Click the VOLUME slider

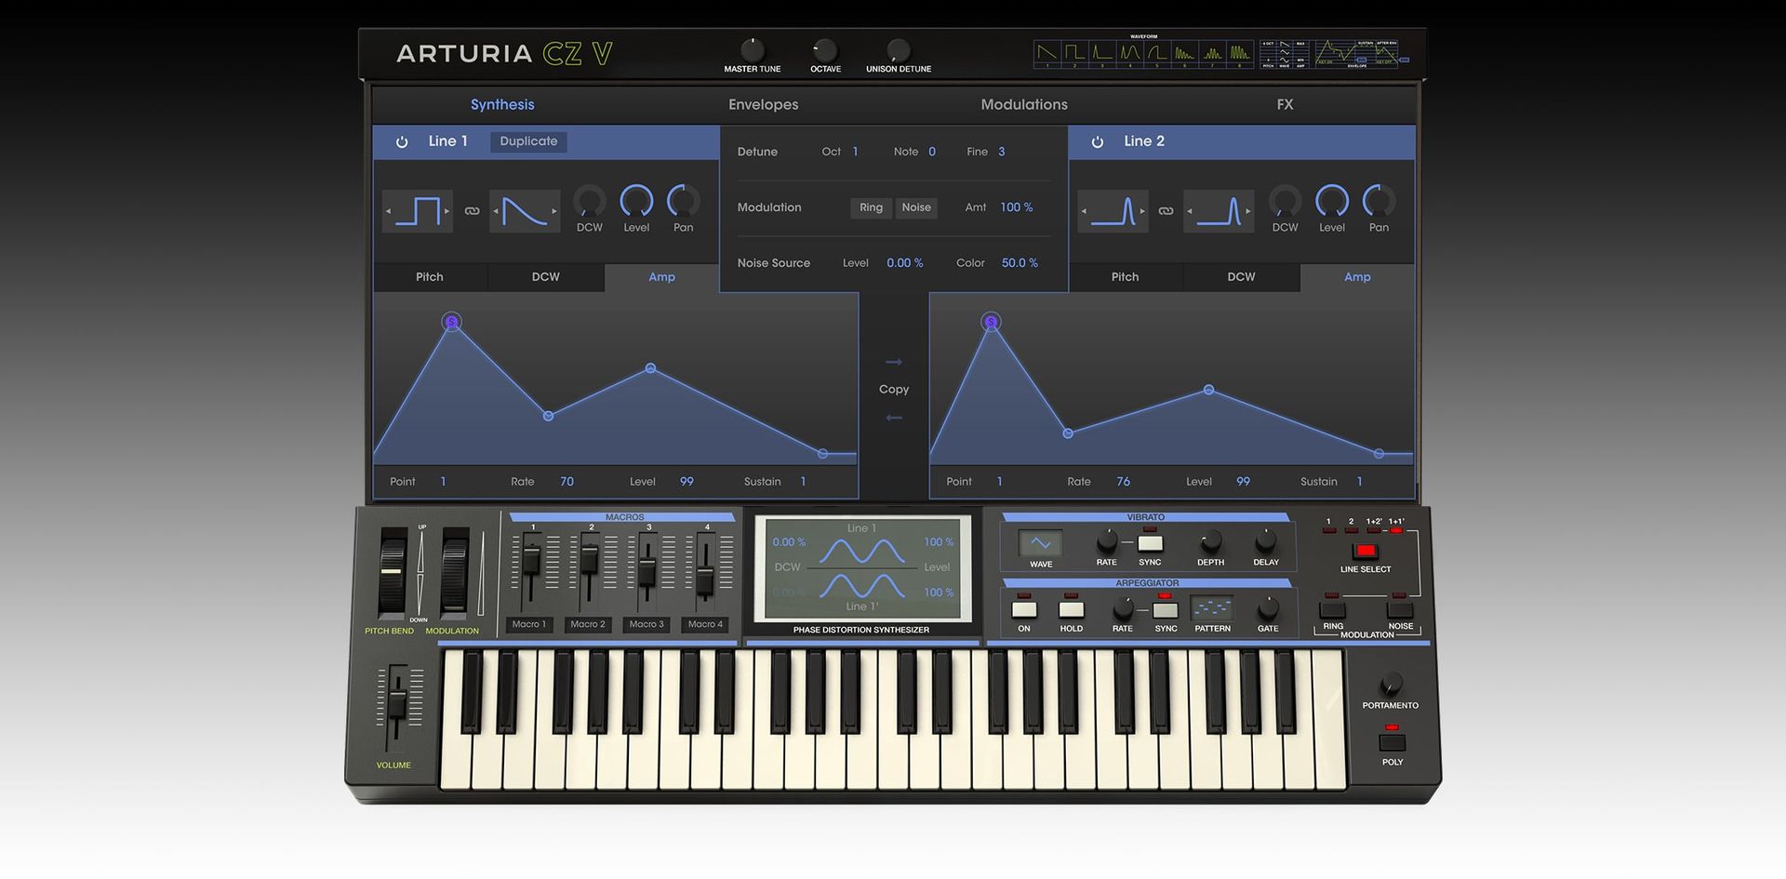click(x=397, y=704)
